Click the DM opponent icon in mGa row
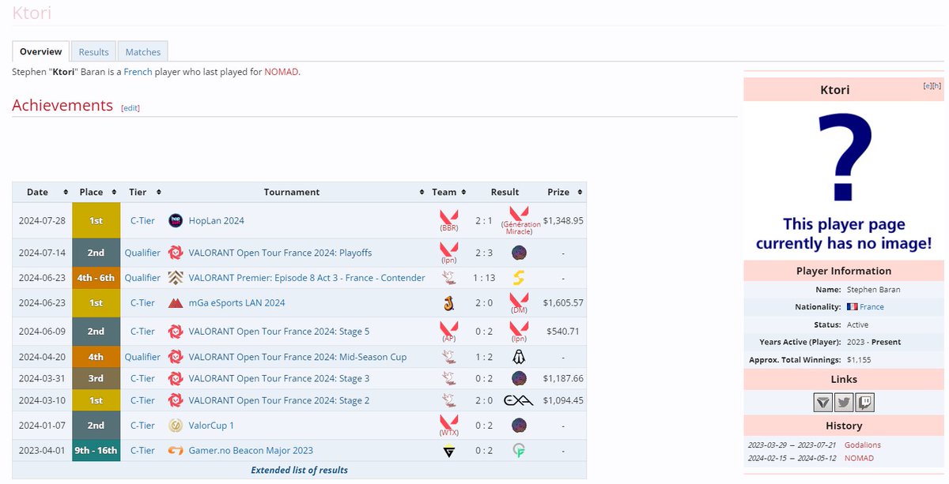 [519, 298]
